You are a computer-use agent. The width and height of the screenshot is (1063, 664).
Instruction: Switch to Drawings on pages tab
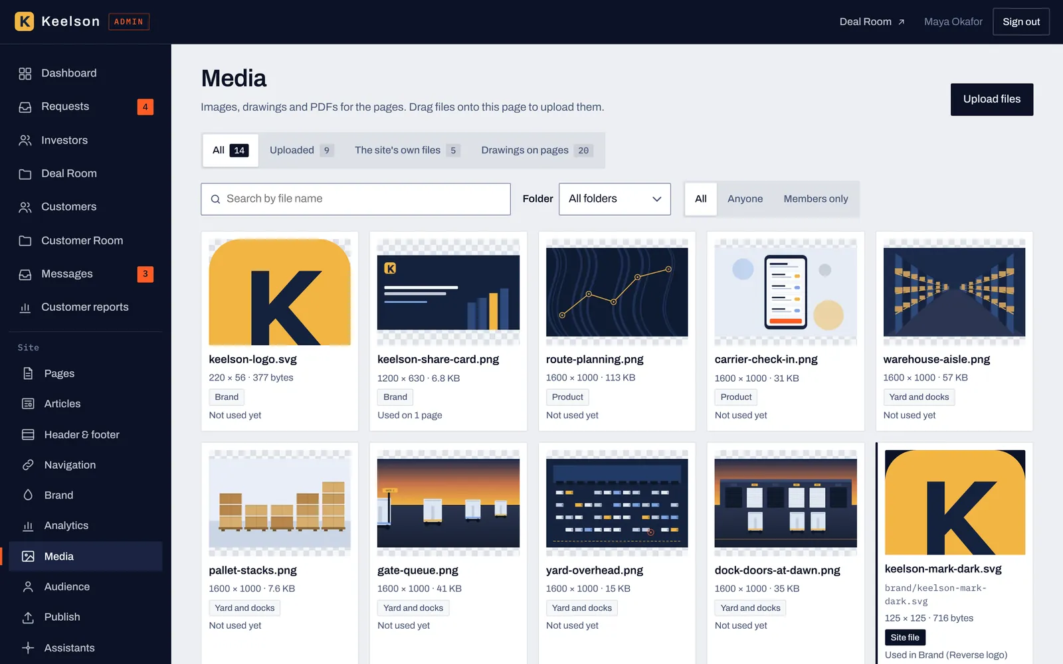coord(537,150)
